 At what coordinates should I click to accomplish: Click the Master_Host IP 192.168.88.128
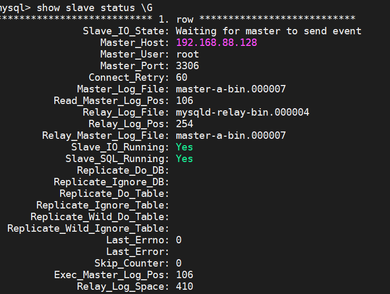tap(216, 43)
